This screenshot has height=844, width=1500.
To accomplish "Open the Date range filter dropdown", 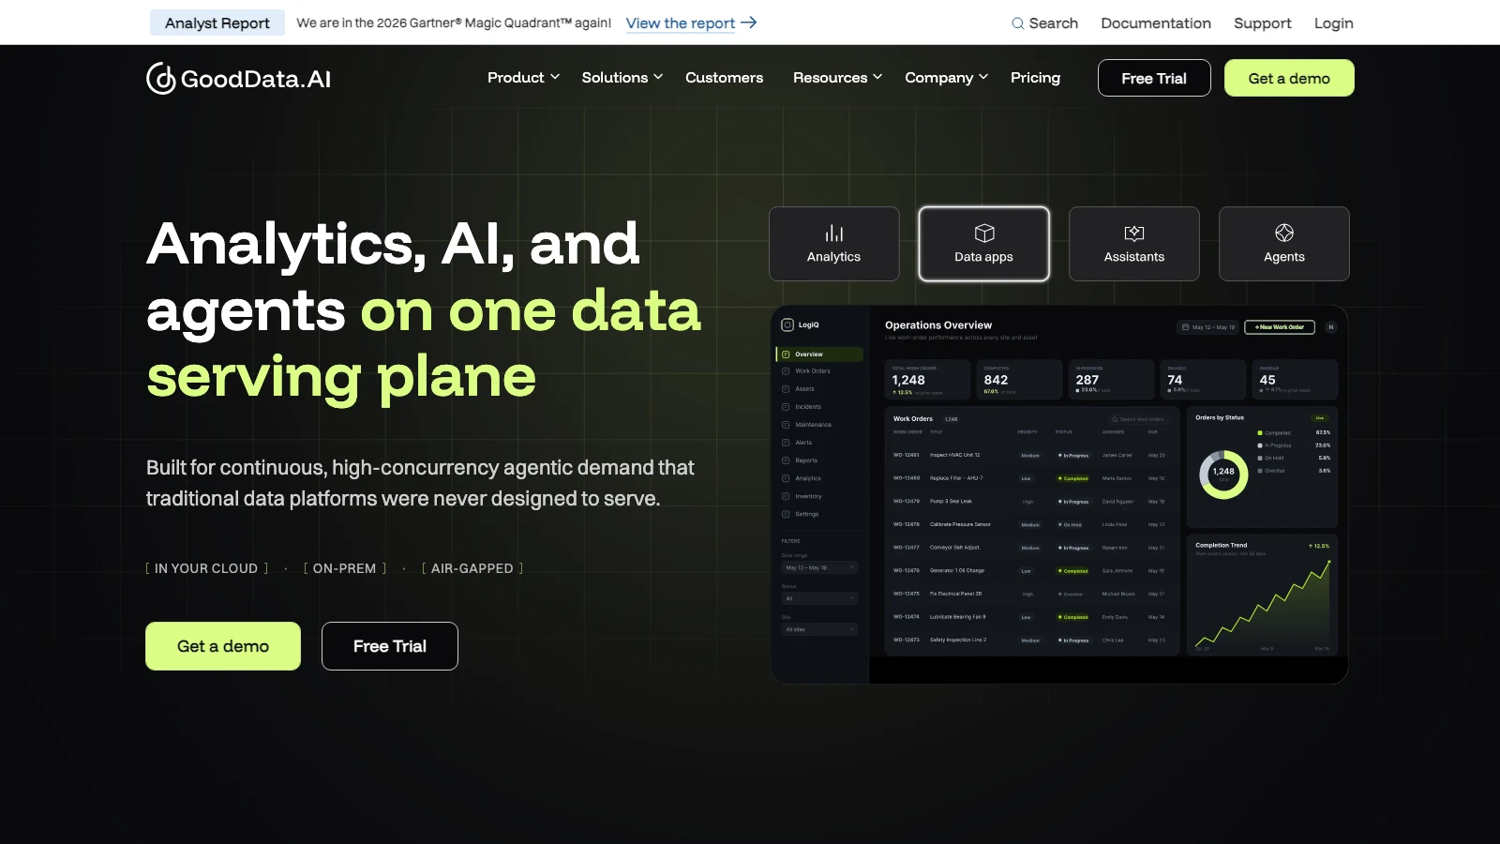I will (819, 567).
